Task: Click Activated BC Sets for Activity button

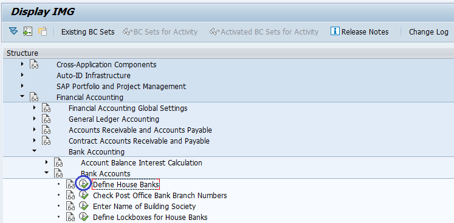Action: (x=264, y=32)
